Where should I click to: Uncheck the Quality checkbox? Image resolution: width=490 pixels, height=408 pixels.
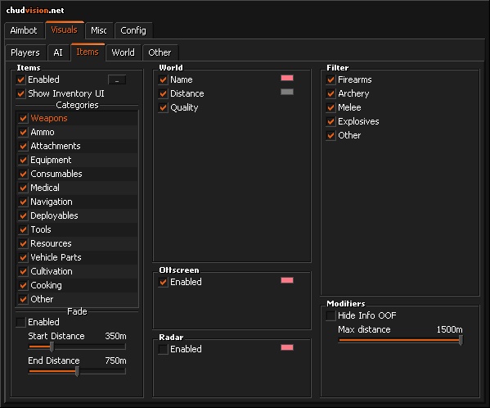[x=163, y=107]
